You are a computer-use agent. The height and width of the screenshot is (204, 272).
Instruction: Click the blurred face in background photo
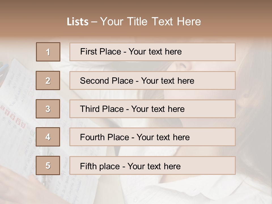181,67
